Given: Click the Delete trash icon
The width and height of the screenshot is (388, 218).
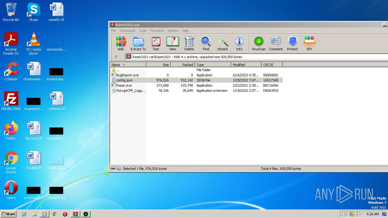Looking at the screenshot, I should click(x=189, y=43).
